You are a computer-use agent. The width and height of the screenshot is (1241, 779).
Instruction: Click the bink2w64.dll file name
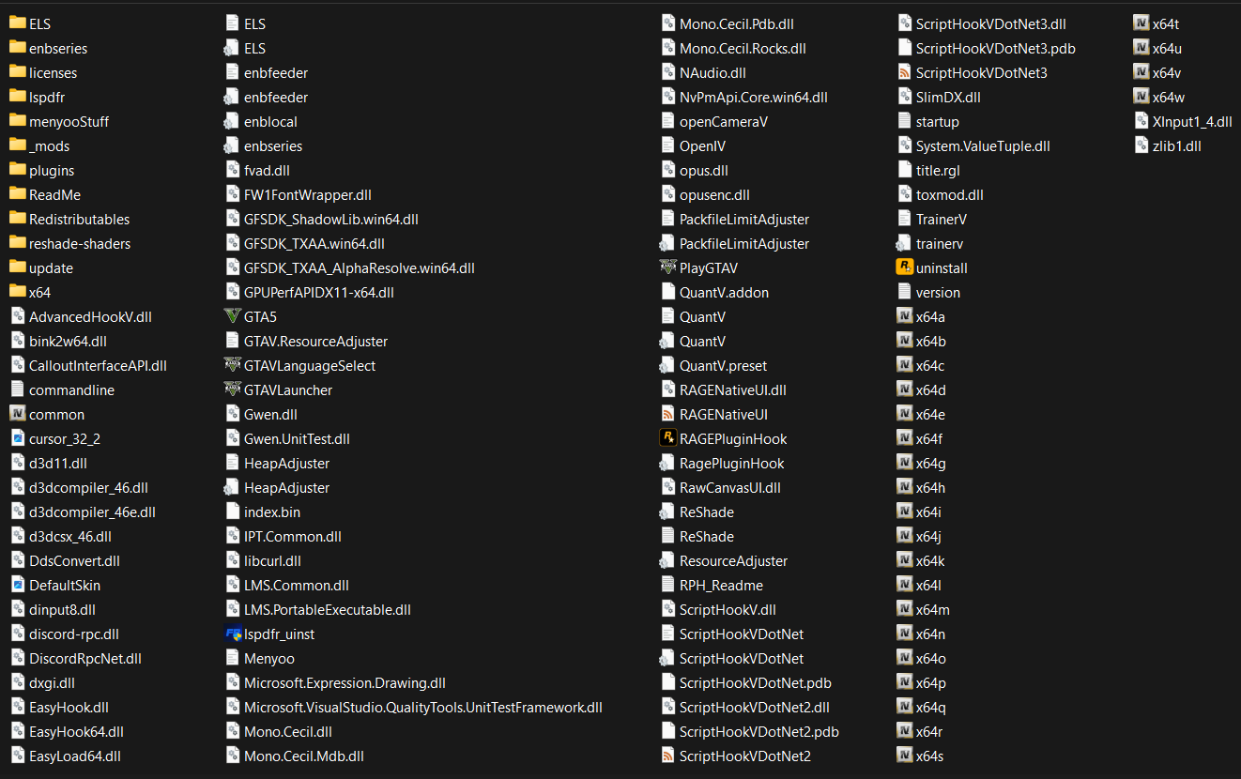tap(68, 341)
